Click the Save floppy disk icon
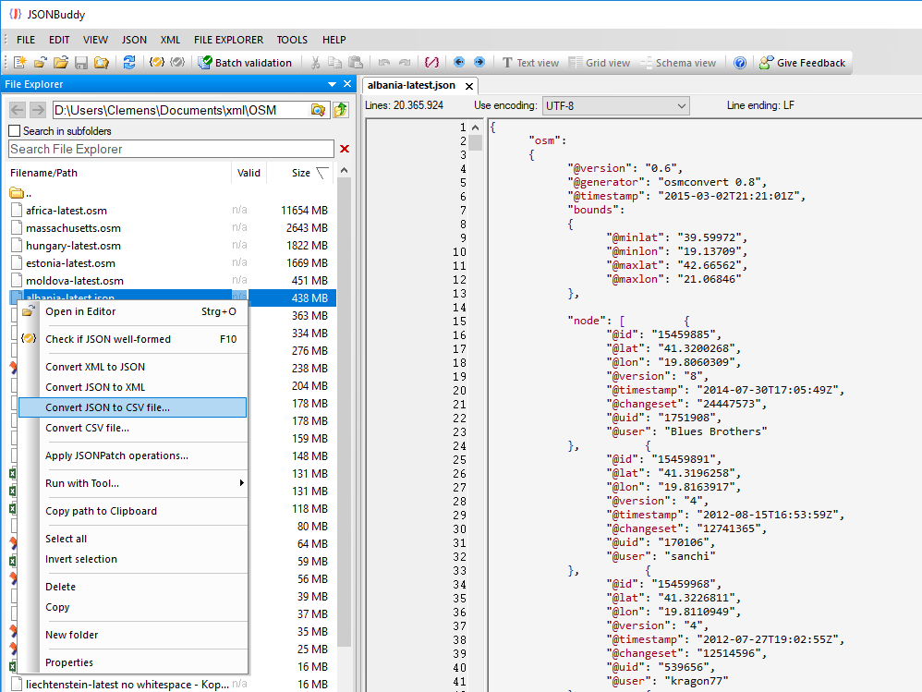 [81, 63]
